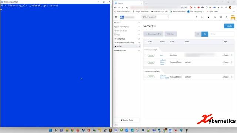Select Secrets in the sidebar
The width and height of the screenshot is (237, 133).
[x=127, y=47]
